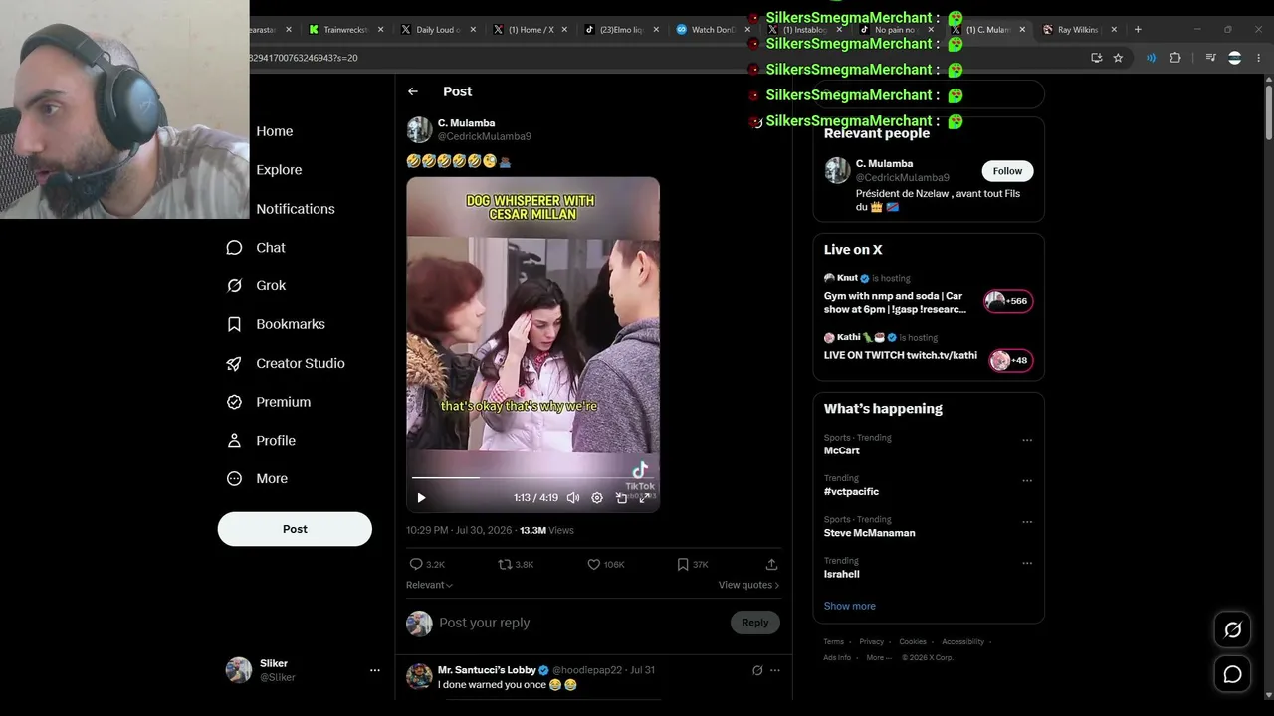Open options for the #vctpacific trend

pyautogui.click(x=1027, y=480)
